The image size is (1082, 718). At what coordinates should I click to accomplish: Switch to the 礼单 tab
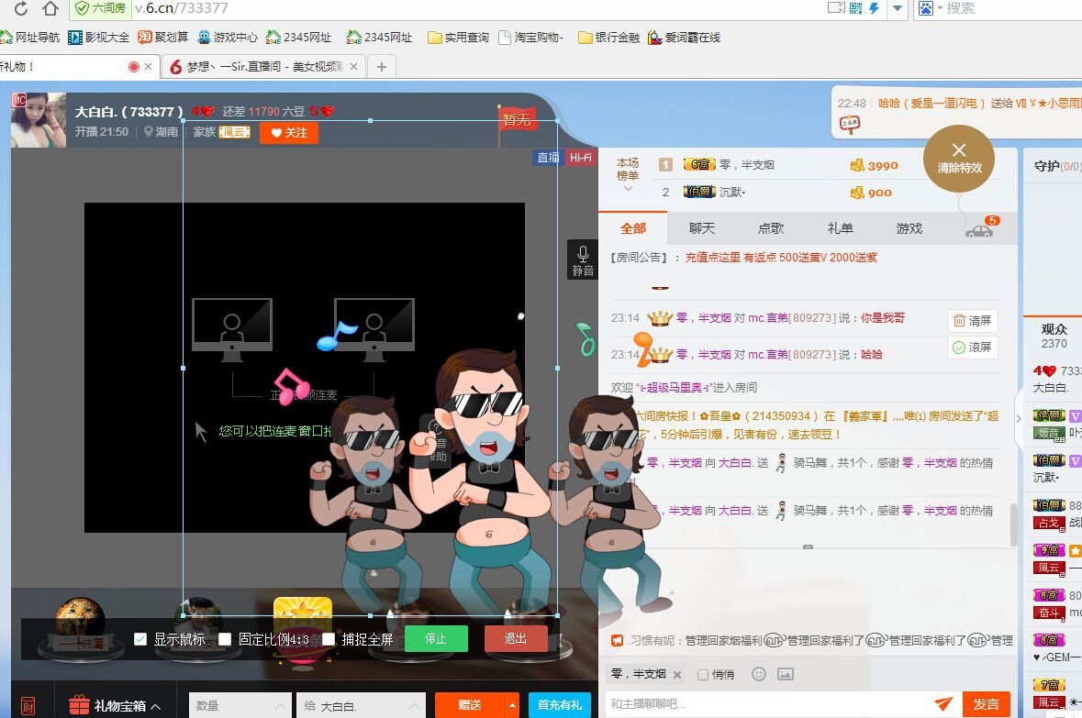840,228
